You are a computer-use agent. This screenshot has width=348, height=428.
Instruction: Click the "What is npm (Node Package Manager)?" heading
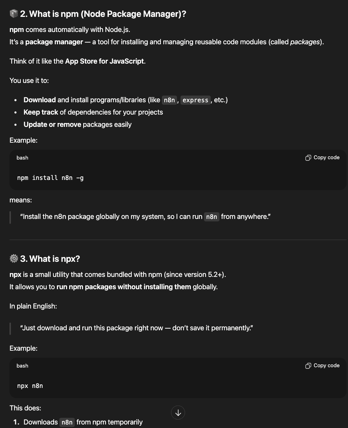click(x=107, y=14)
